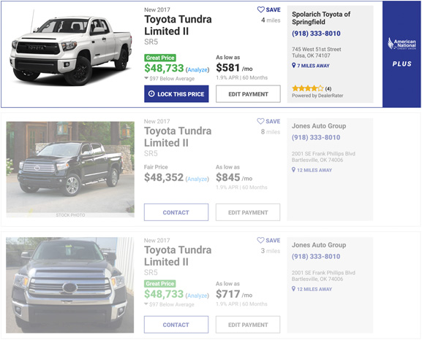Expand the $97 Below Average arrow on third listing
The image size is (422, 340).
[x=146, y=304]
